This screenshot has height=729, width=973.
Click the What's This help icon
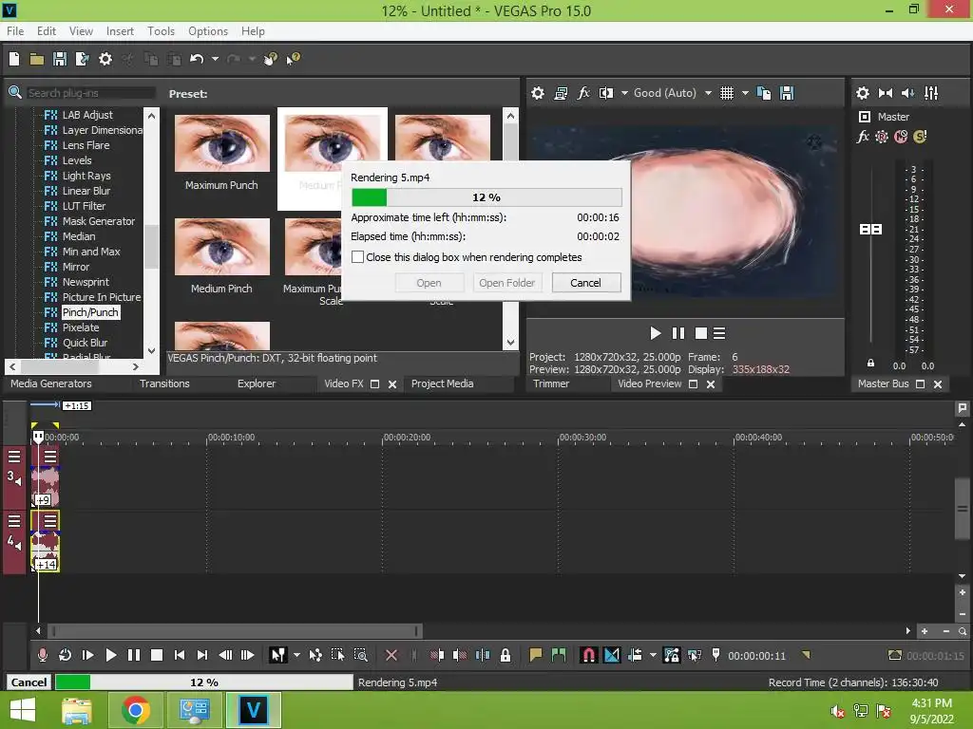click(x=293, y=59)
